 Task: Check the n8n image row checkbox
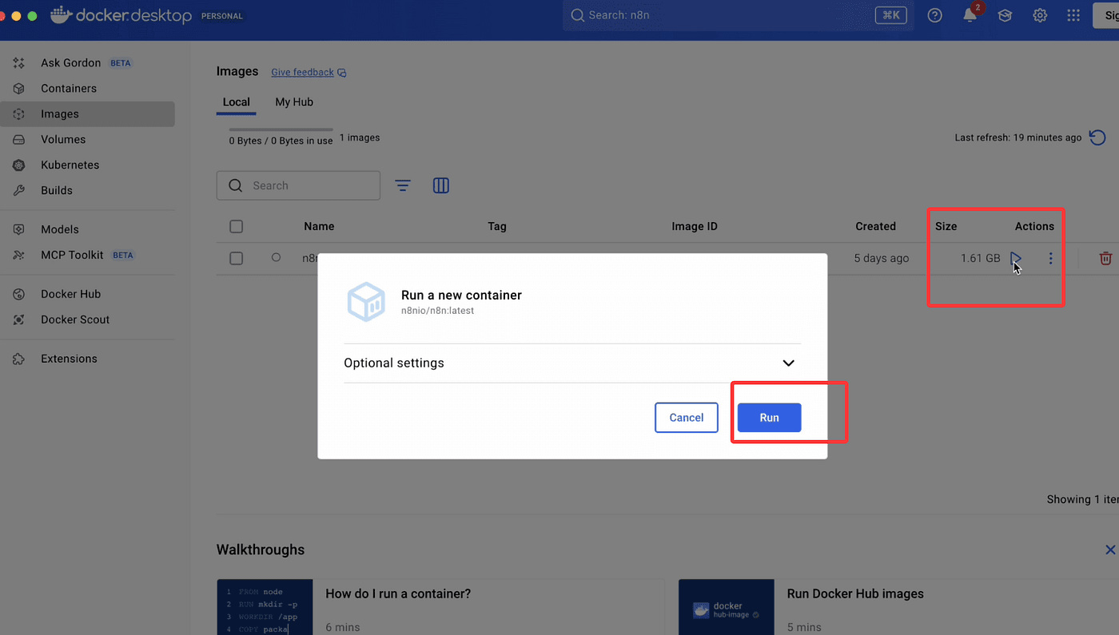pos(236,259)
